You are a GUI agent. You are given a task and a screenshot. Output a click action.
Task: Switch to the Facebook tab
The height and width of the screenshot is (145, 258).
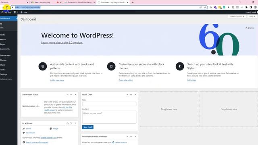click(x=13, y=2)
